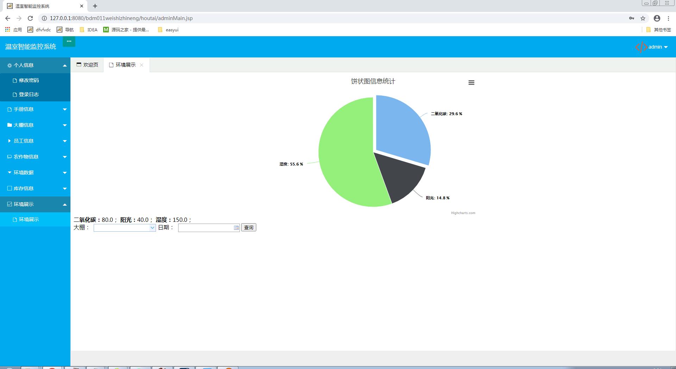Click the checkbox icon beside 环境展示 menu
676x369 pixels.
pyautogui.click(x=10, y=204)
